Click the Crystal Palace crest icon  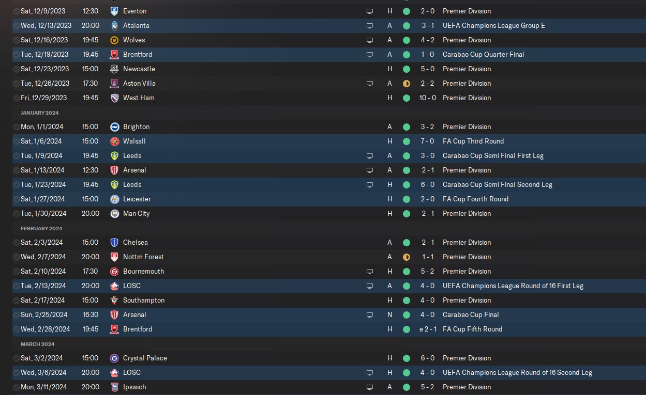coord(114,358)
